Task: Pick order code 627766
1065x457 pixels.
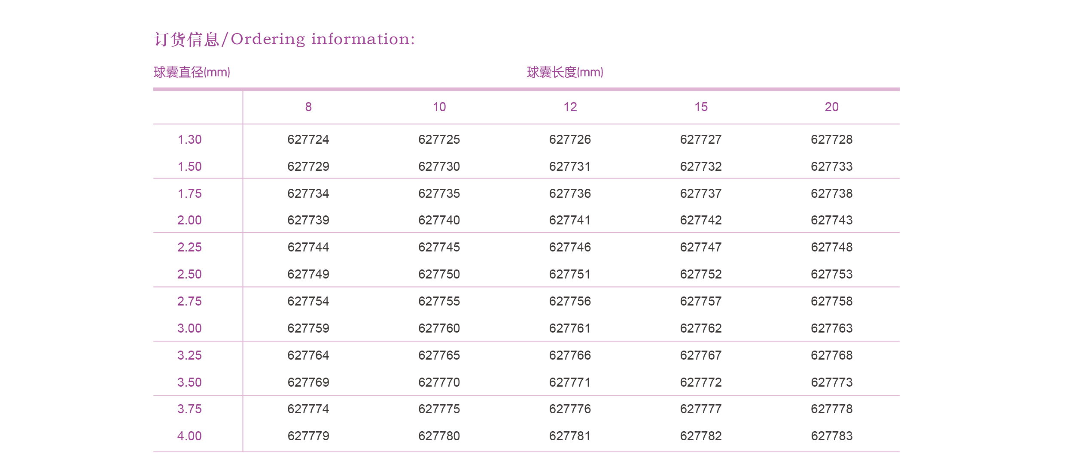Action: point(570,355)
